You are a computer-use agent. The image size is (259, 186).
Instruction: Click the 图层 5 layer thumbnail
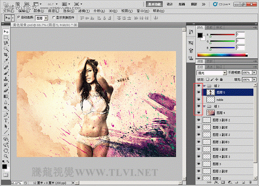click(x=211, y=92)
